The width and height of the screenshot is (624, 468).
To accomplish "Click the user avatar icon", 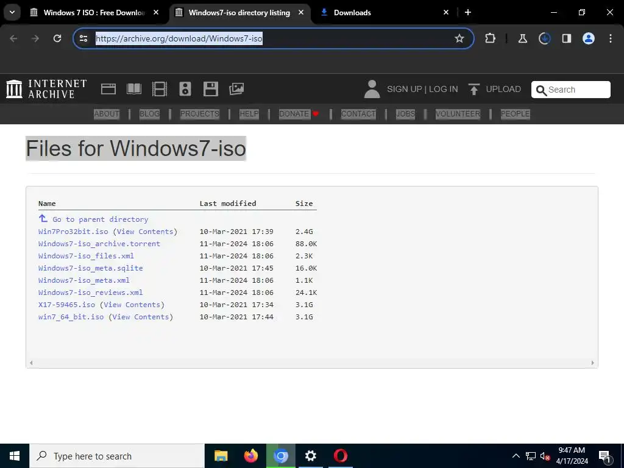I will pos(372,89).
